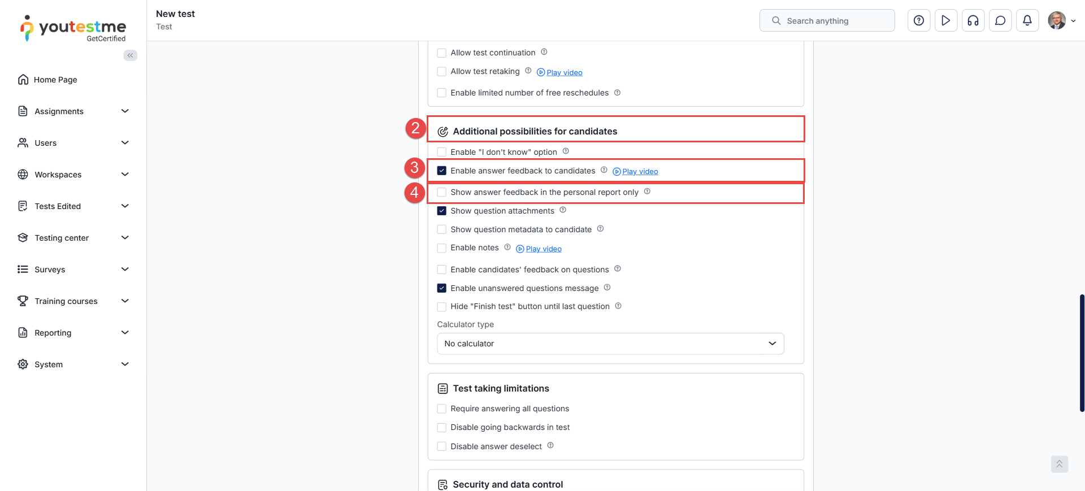Screen dimensions: 1085x491
Task: Enable the "I don't know" option checkbox
Action: click(442, 152)
